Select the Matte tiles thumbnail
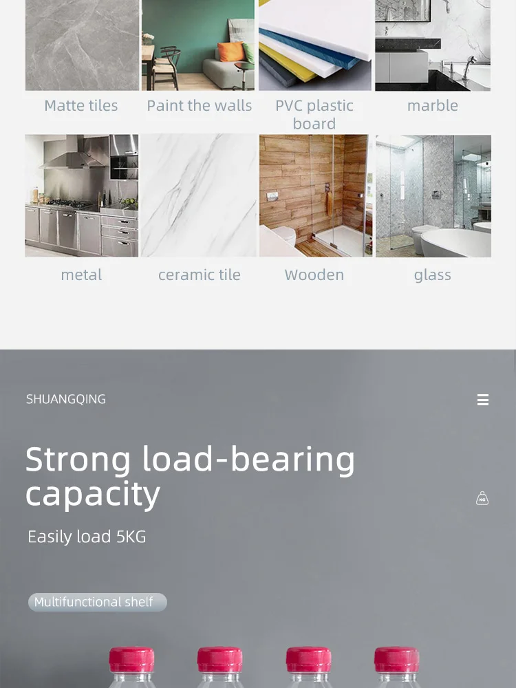516x688 pixels. (x=82, y=45)
